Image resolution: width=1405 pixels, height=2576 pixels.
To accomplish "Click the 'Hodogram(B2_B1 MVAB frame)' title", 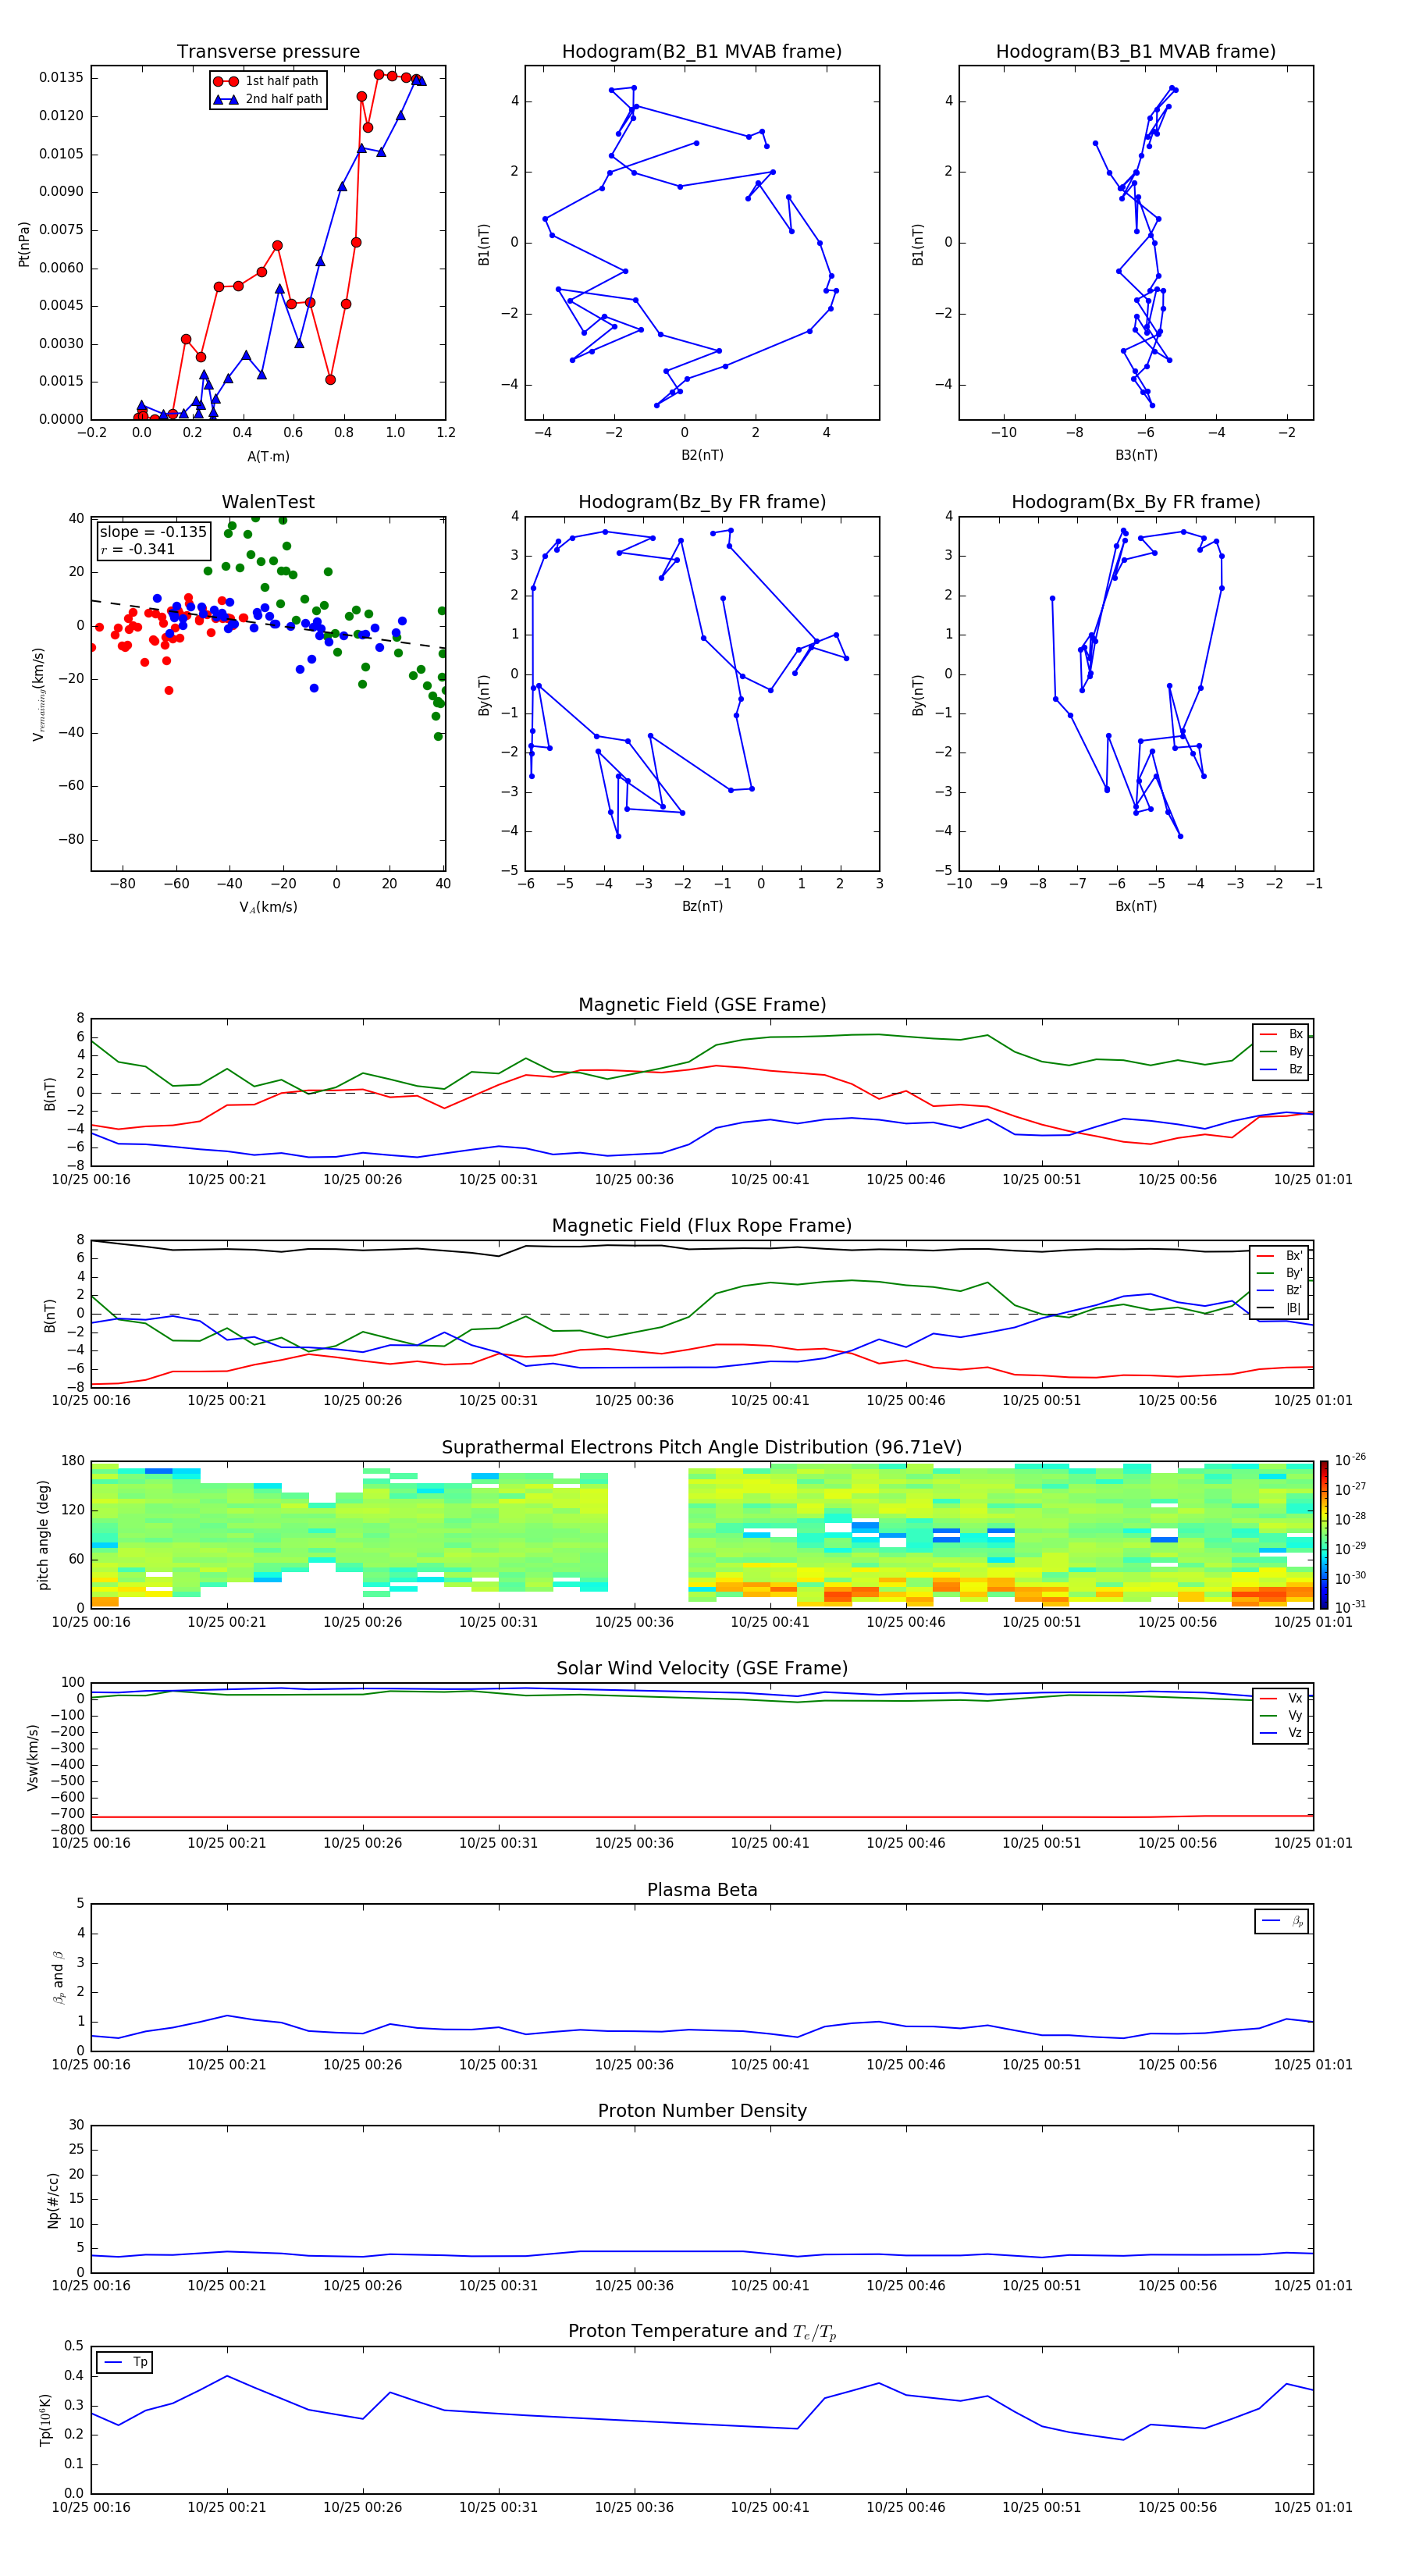I will pyautogui.click(x=702, y=52).
